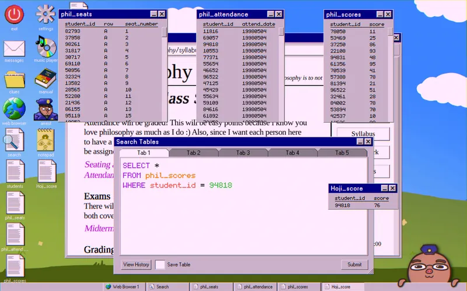Click the seat_number column header

click(x=141, y=24)
